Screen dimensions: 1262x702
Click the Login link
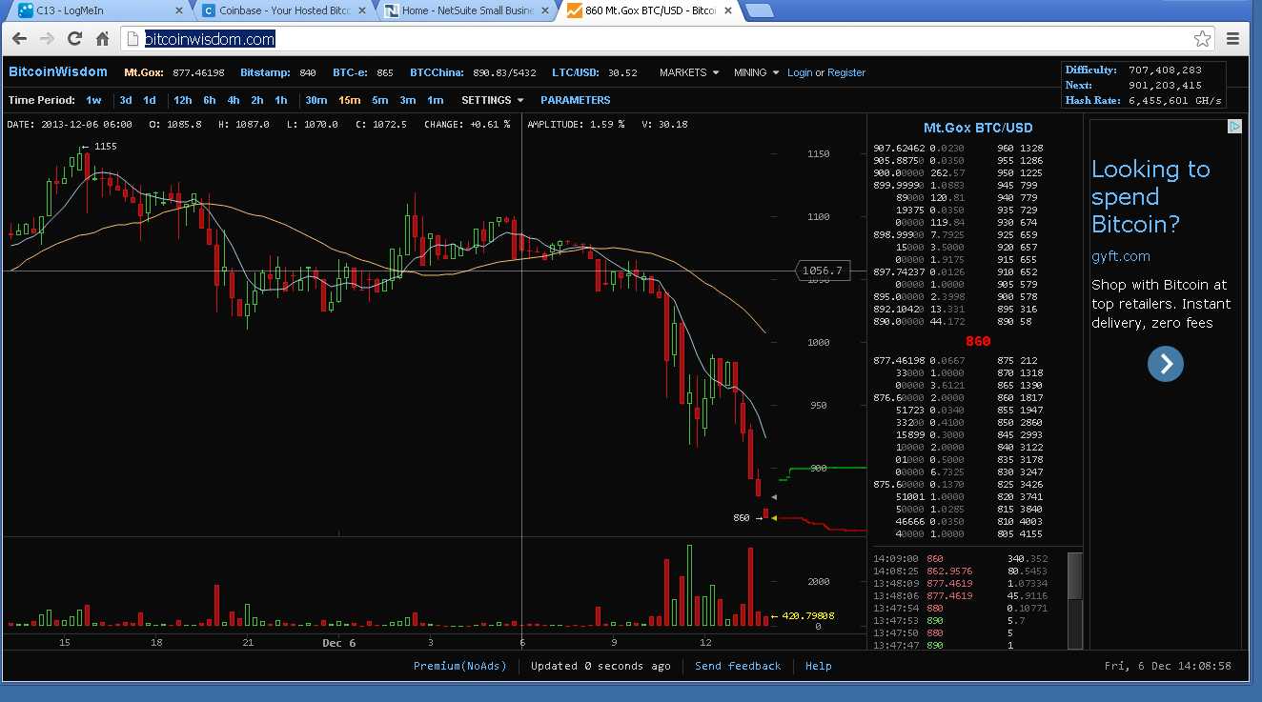(800, 72)
